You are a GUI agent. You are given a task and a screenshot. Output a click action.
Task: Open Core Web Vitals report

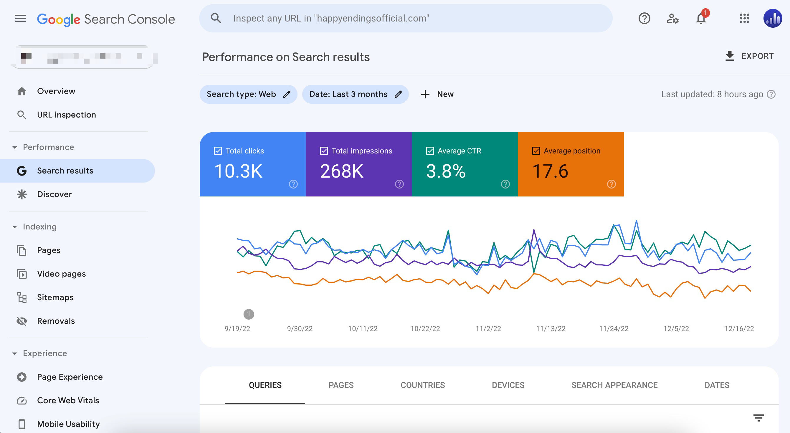click(x=77, y=400)
